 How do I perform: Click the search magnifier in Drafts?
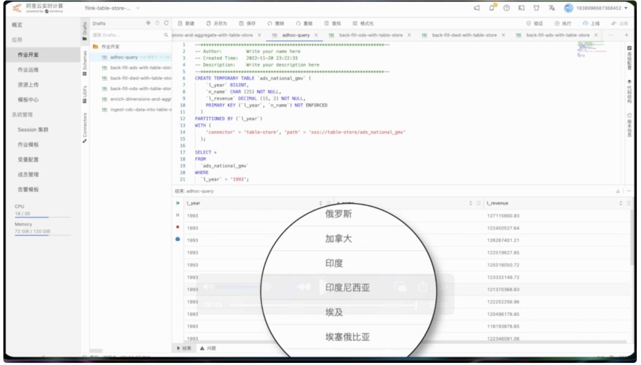(166, 35)
